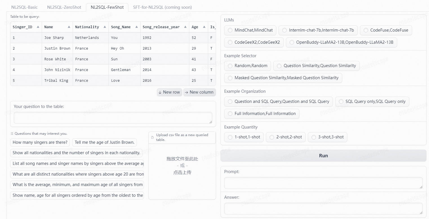This screenshot has height=219, width=429.
Task: Open the NL2SQL-Basic tab
Action: click(25, 7)
